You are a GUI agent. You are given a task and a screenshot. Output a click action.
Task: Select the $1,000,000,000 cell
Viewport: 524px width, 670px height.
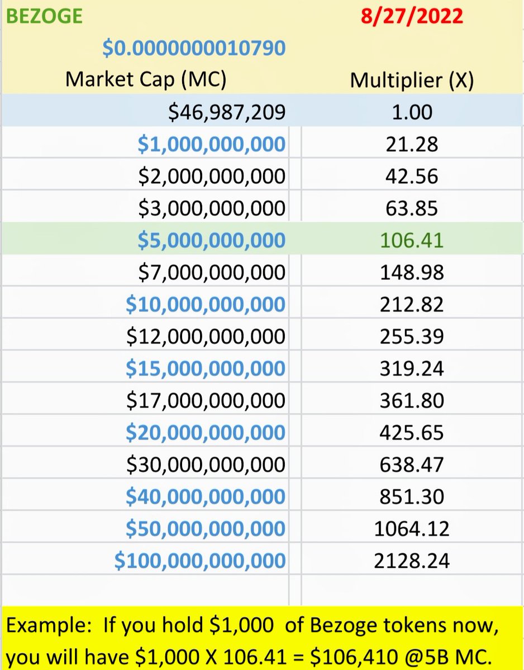(212, 145)
